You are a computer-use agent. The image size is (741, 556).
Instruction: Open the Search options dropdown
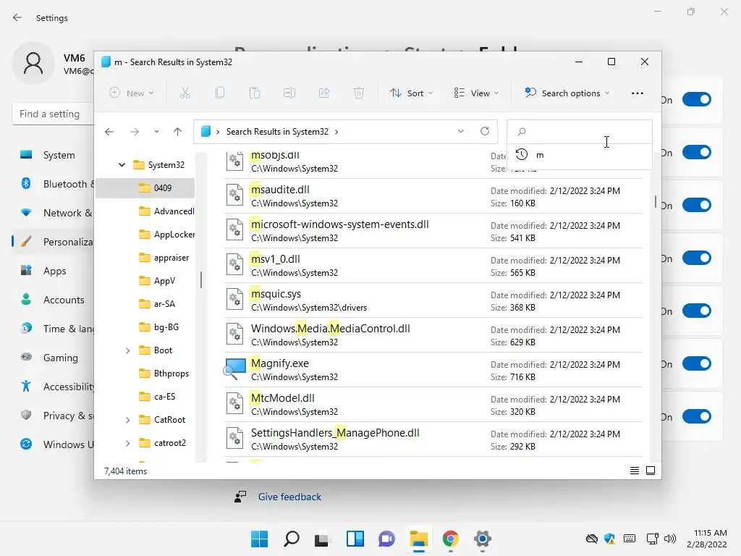pyautogui.click(x=567, y=93)
